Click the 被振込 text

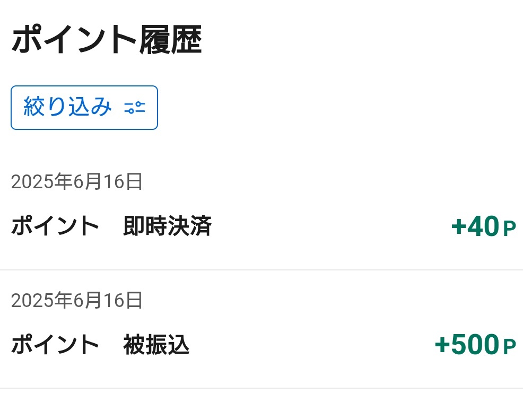156,345
